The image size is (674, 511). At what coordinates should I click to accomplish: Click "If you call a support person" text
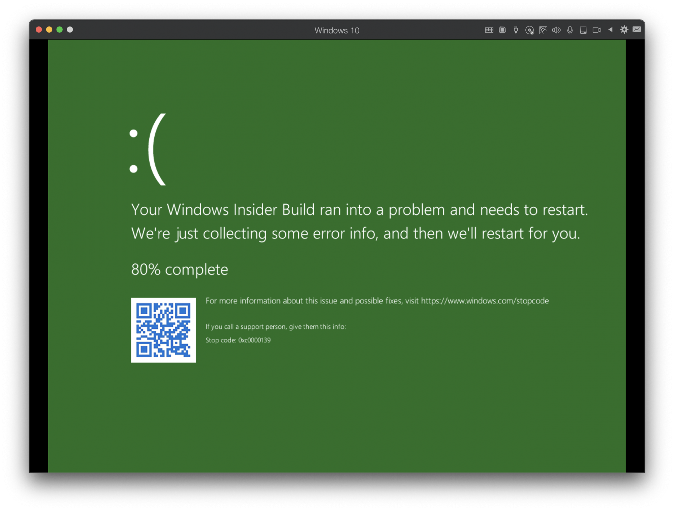pyautogui.click(x=276, y=327)
